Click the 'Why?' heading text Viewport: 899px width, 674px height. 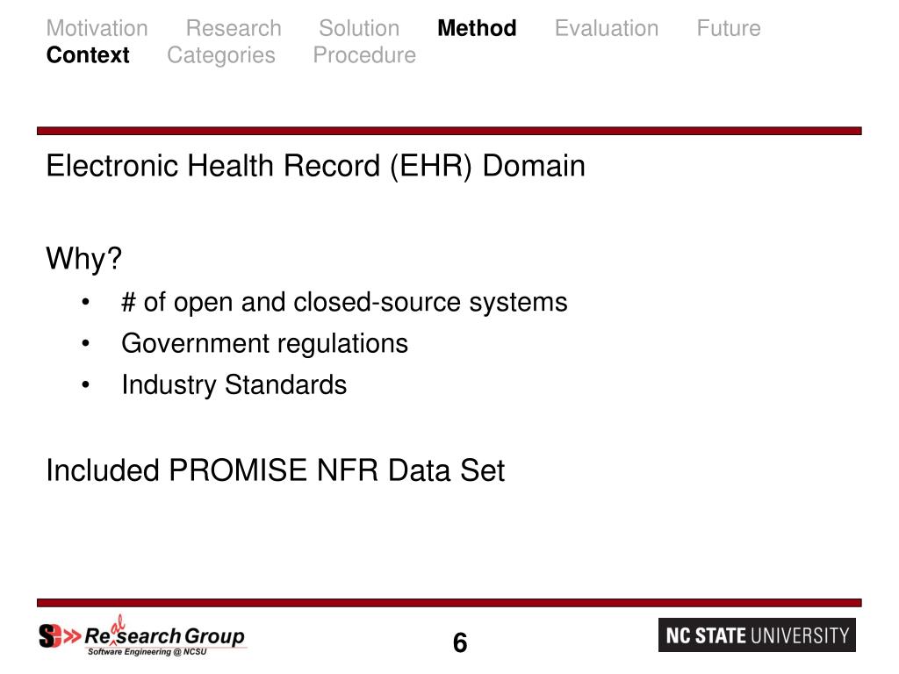83,259
